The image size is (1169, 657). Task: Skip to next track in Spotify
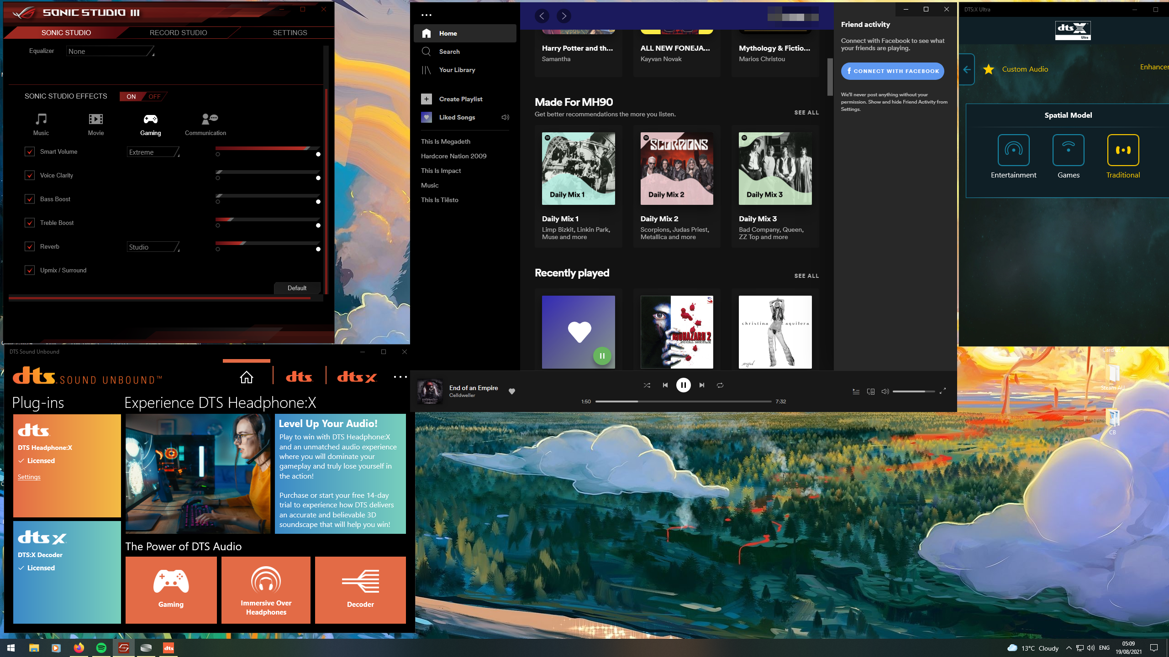click(702, 385)
